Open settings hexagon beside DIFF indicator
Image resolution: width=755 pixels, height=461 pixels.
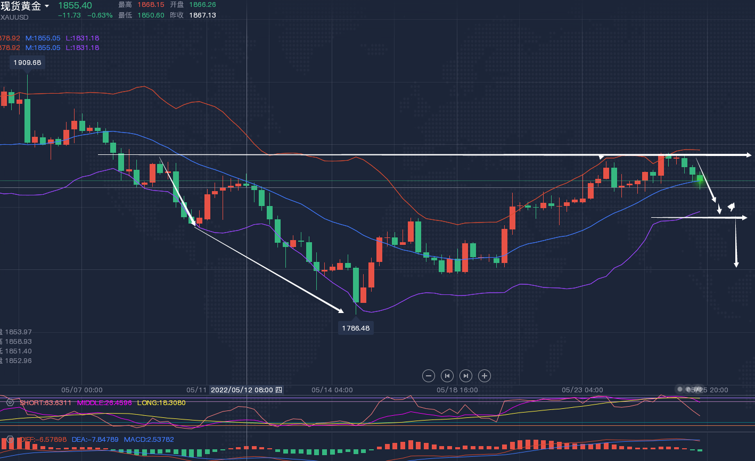(x=10, y=440)
